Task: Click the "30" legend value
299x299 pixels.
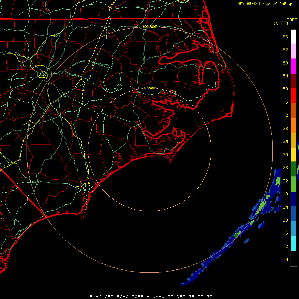Action: point(285,154)
